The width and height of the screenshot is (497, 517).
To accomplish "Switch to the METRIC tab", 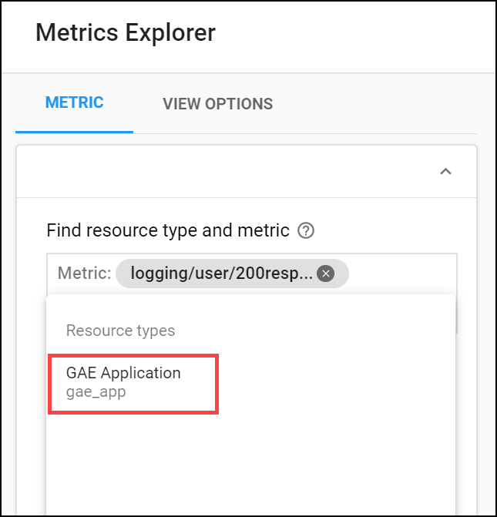I will click(x=74, y=102).
